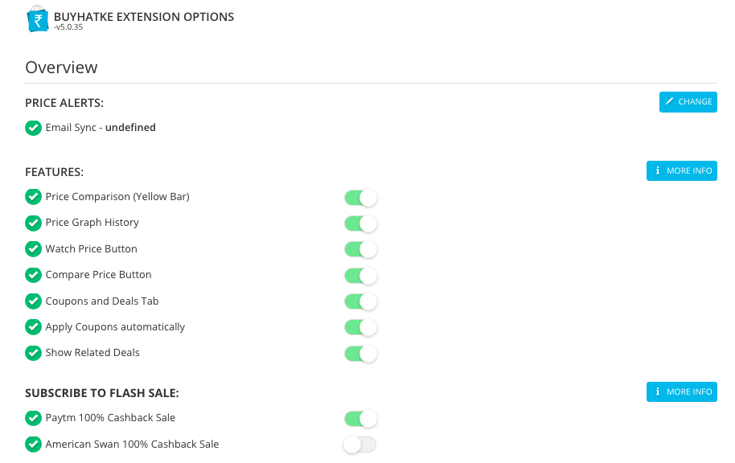The width and height of the screenshot is (735, 463).
Task: Turn off Apply Coupons automatically
Action: point(360,327)
